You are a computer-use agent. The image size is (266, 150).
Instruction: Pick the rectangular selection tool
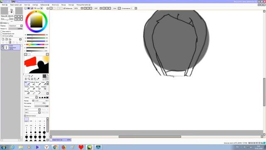26,76
